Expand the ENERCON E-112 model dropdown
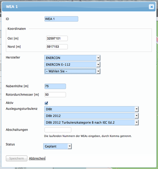 pos(72,64)
